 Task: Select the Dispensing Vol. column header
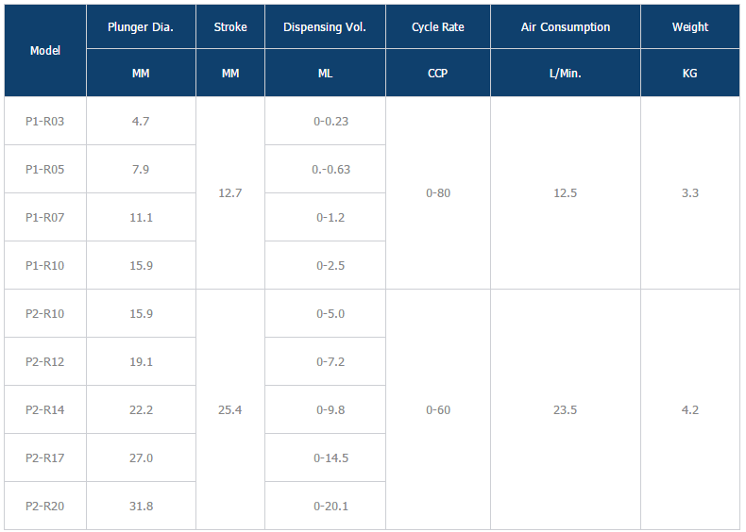coord(326,27)
